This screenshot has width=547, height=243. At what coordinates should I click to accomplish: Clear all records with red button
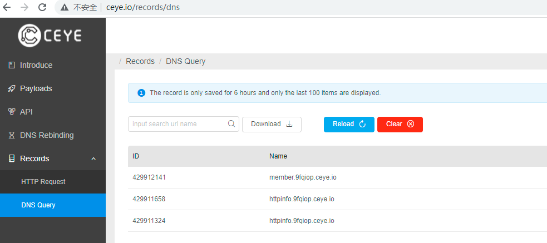click(400, 124)
